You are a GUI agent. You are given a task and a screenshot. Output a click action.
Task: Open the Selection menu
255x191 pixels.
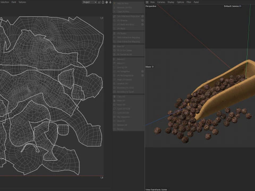tap(4, 2)
